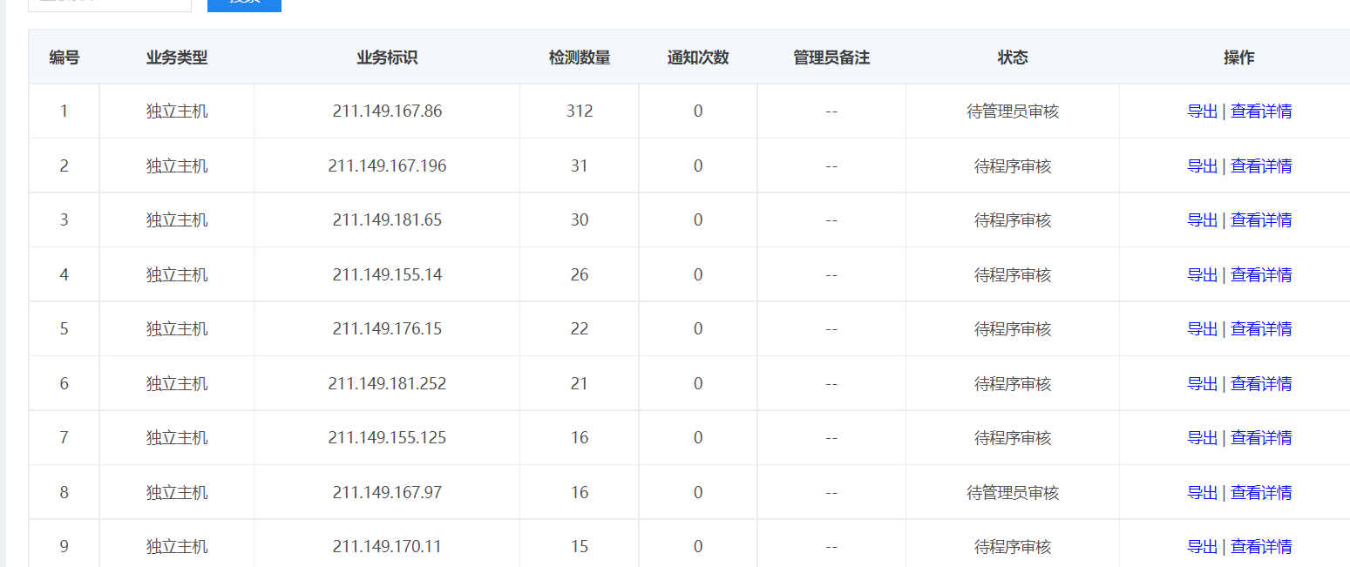Open 查看详情 for 211.149.181.65
The height and width of the screenshot is (567, 1350).
(x=1260, y=220)
